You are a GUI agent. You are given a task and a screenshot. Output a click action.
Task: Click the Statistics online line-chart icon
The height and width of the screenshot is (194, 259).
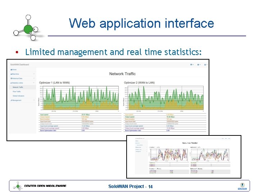click(11, 83)
